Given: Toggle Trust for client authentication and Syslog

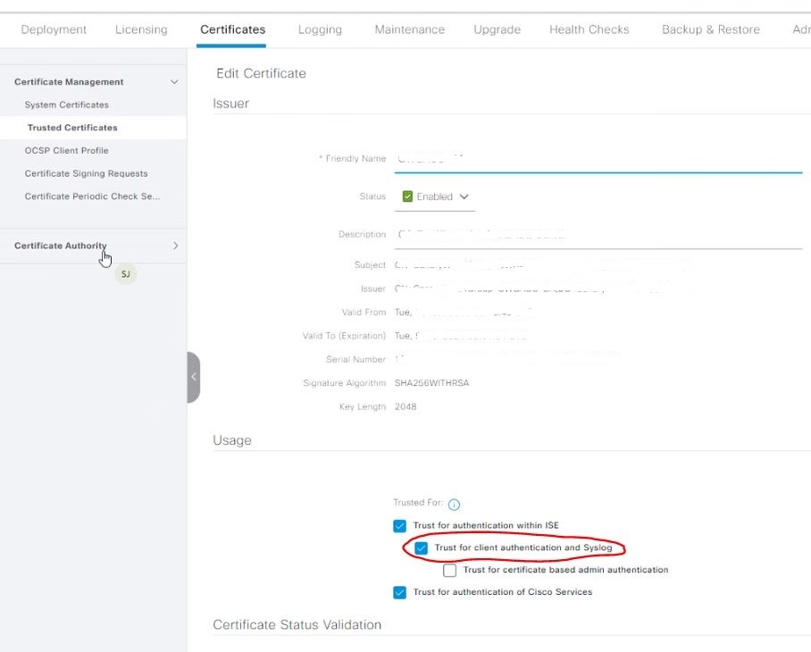Looking at the screenshot, I should pos(422,548).
